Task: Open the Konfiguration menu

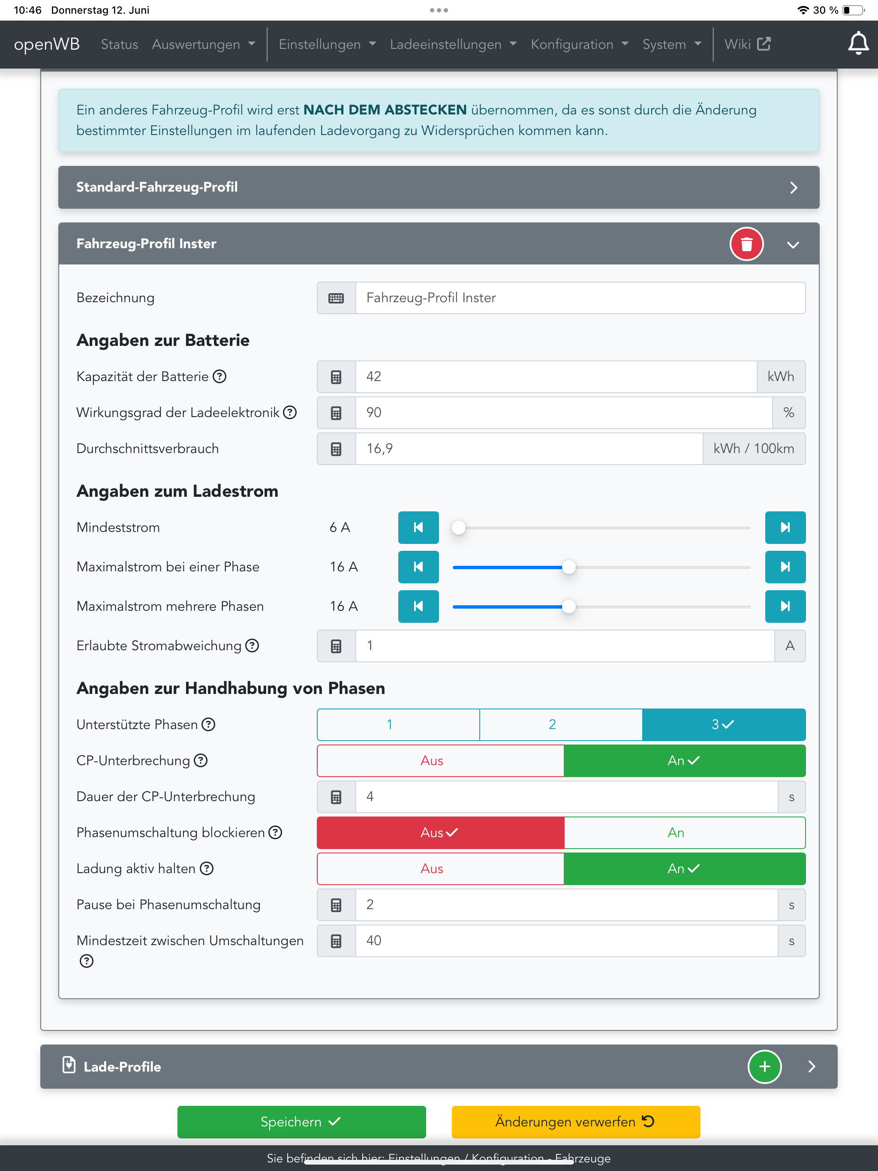Action: (x=579, y=45)
